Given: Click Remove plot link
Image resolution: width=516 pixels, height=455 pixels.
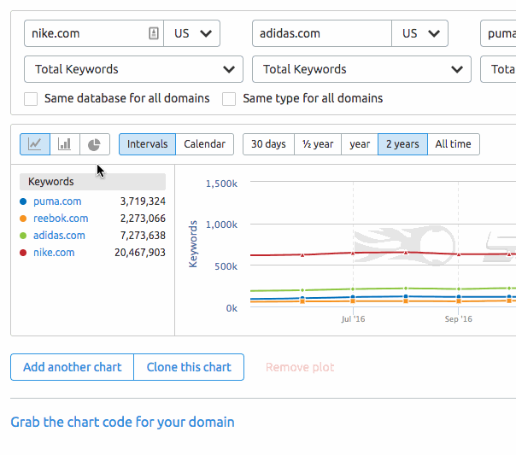Looking at the screenshot, I should [x=300, y=367].
